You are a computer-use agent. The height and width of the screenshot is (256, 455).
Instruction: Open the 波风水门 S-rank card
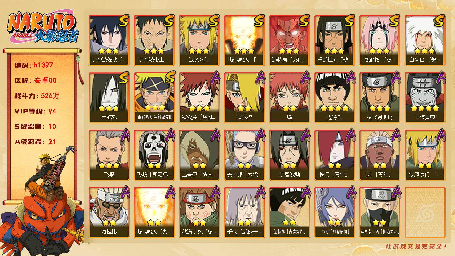click(x=199, y=40)
